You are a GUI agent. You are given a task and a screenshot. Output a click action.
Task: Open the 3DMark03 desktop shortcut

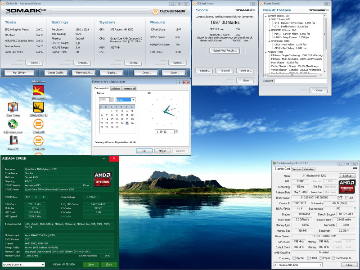coord(38,125)
